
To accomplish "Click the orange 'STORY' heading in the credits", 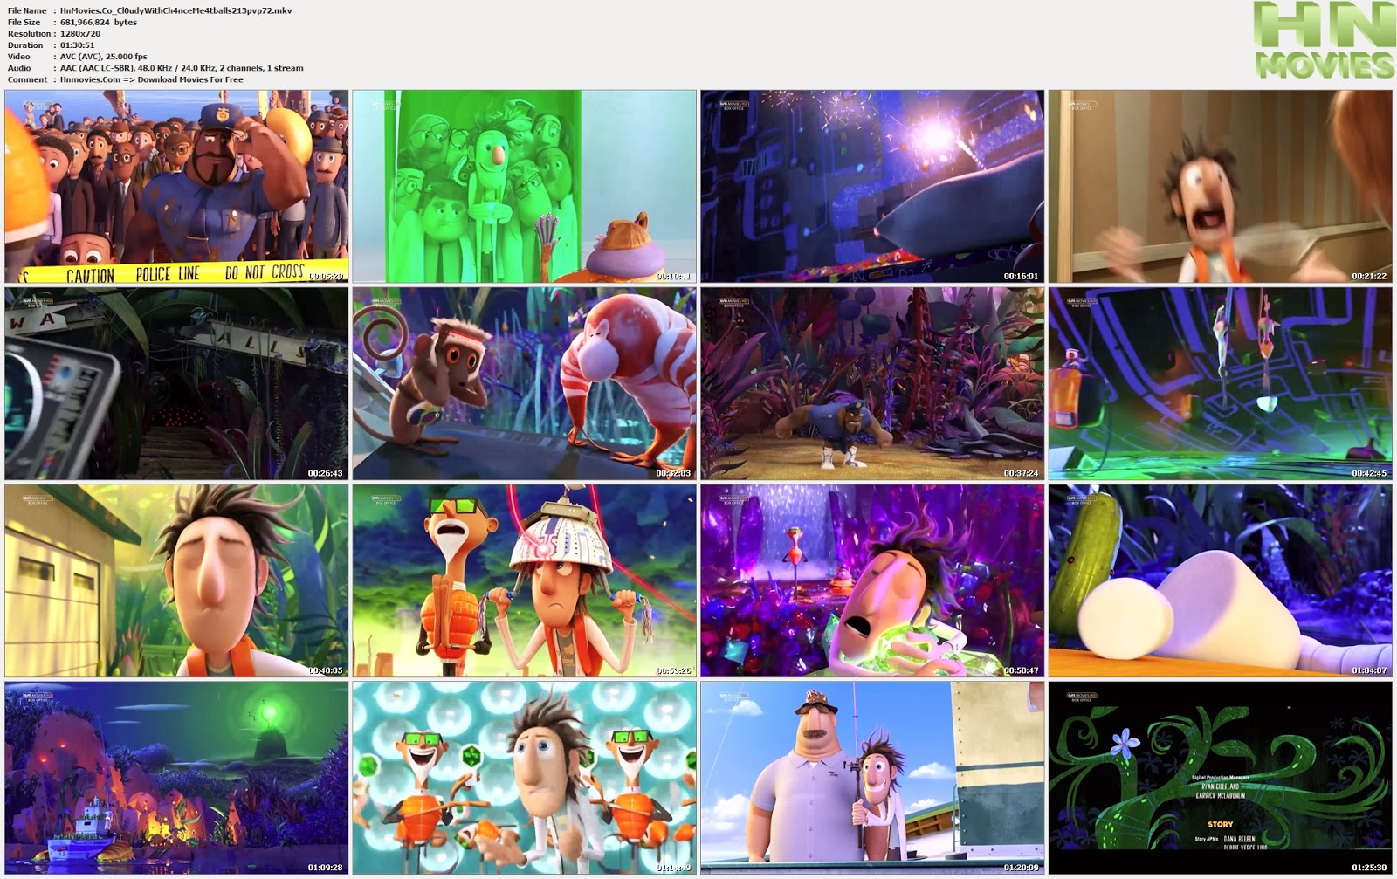I will [1221, 824].
